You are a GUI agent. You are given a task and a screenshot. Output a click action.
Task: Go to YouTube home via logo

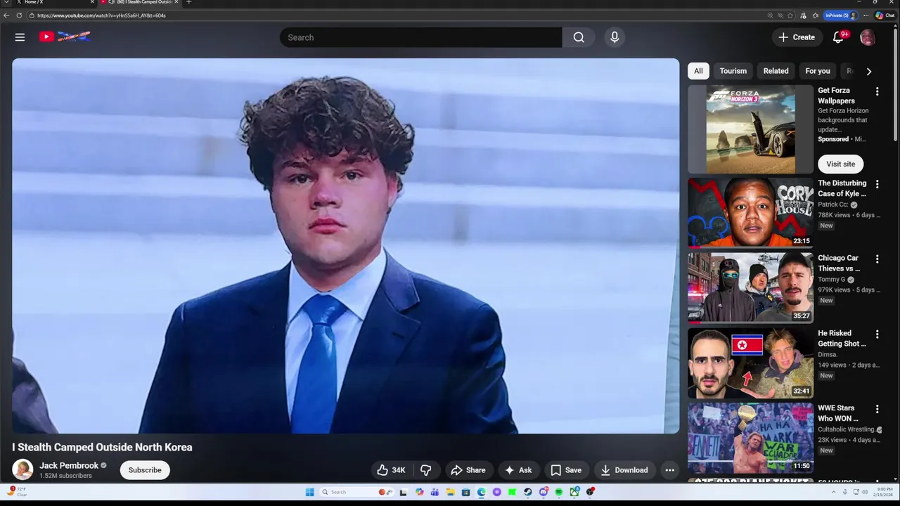[x=65, y=37]
